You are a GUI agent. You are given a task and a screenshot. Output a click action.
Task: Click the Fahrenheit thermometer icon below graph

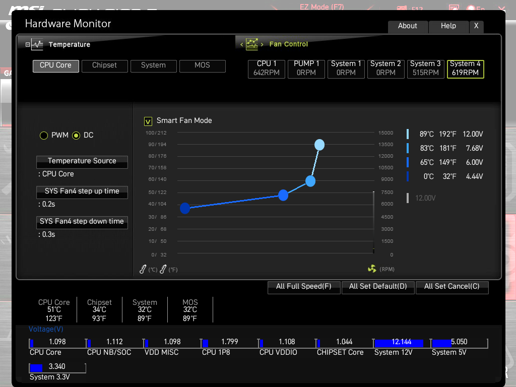tap(163, 269)
